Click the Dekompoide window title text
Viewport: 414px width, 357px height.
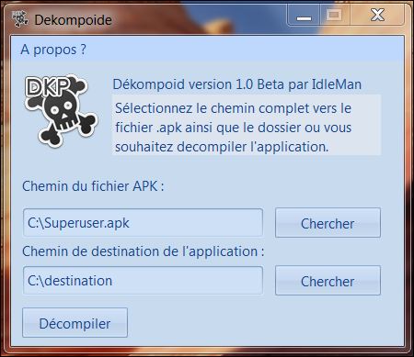click(73, 20)
